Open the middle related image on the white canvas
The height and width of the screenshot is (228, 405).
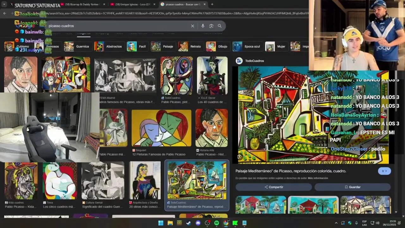click(x=313, y=205)
